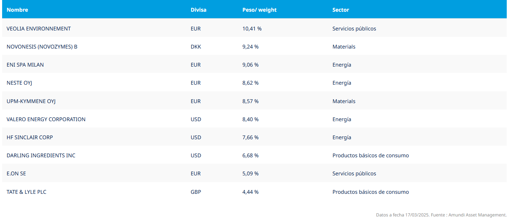The image size is (511, 220).
Task: Select NOVONESIS (NOVOZYMES) B holding
Action: (42, 47)
